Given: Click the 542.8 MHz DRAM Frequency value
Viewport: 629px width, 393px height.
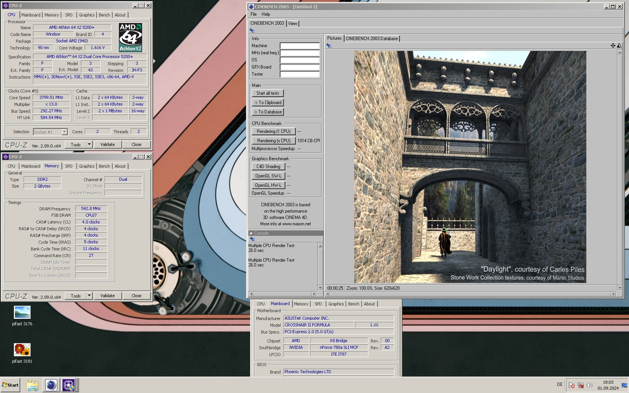Looking at the screenshot, I should click(91, 208).
